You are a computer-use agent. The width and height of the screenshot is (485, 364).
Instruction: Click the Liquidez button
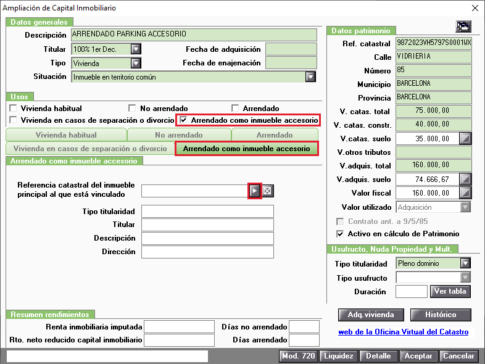click(x=339, y=356)
